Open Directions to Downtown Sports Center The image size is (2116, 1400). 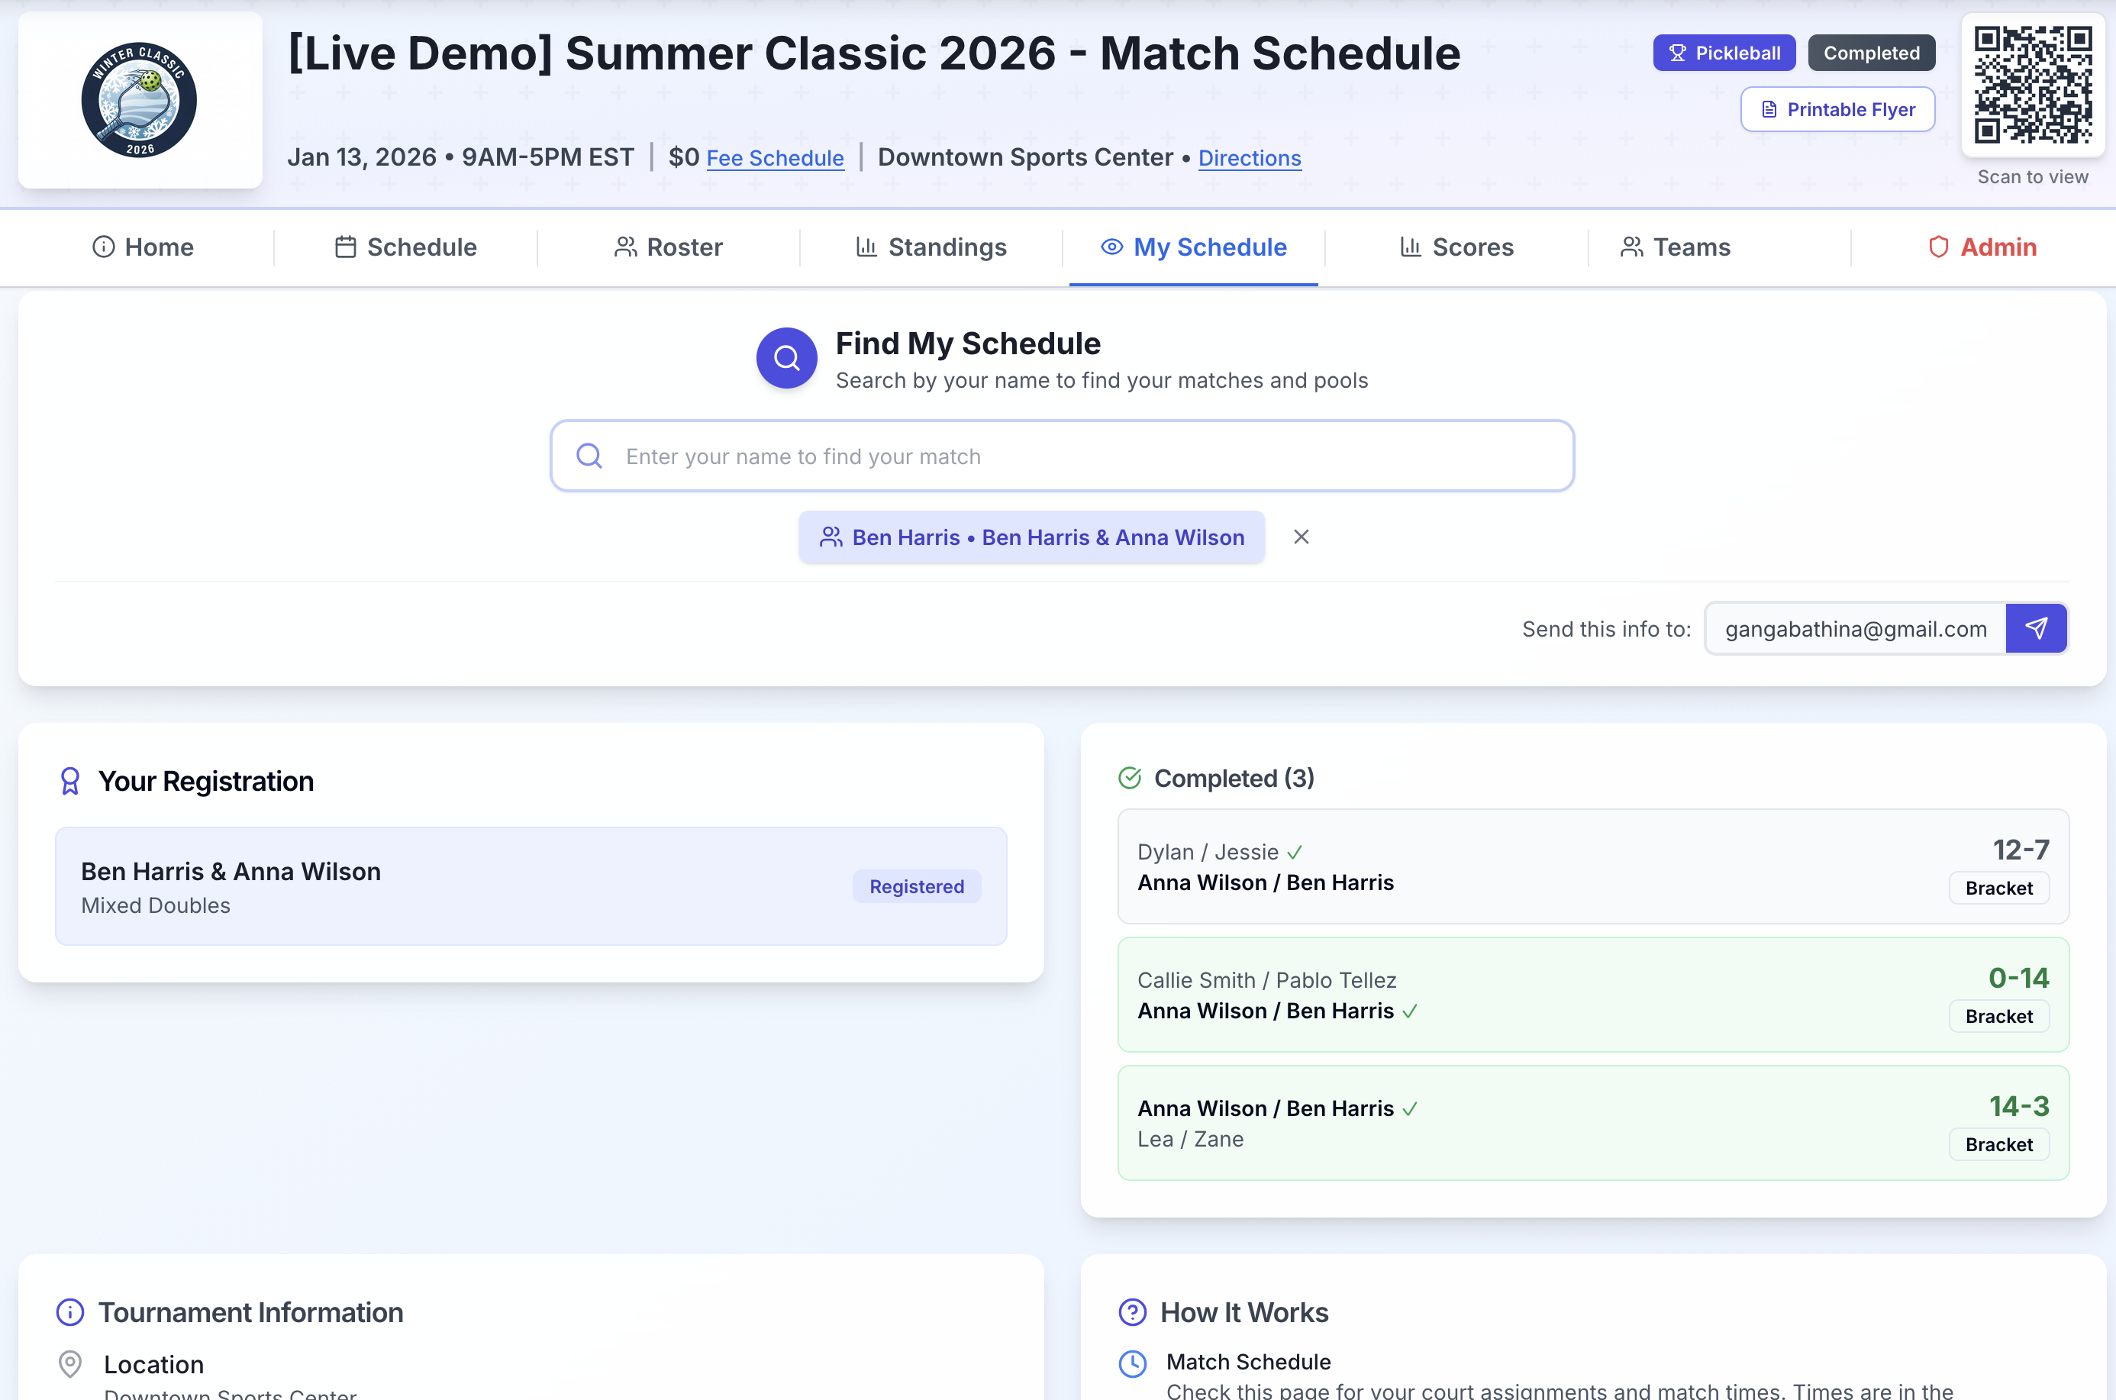pos(1249,158)
